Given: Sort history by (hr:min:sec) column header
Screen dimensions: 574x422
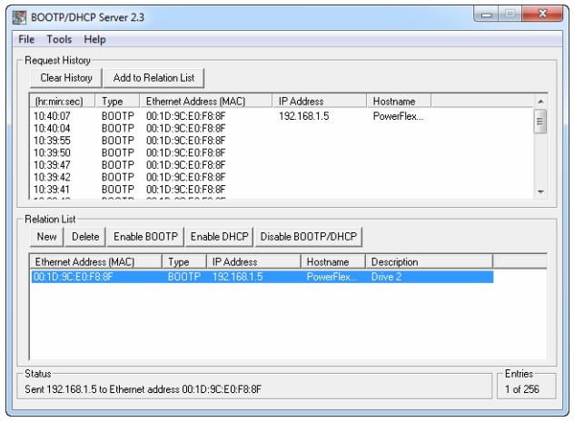Looking at the screenshot, I should coord(63,102).
